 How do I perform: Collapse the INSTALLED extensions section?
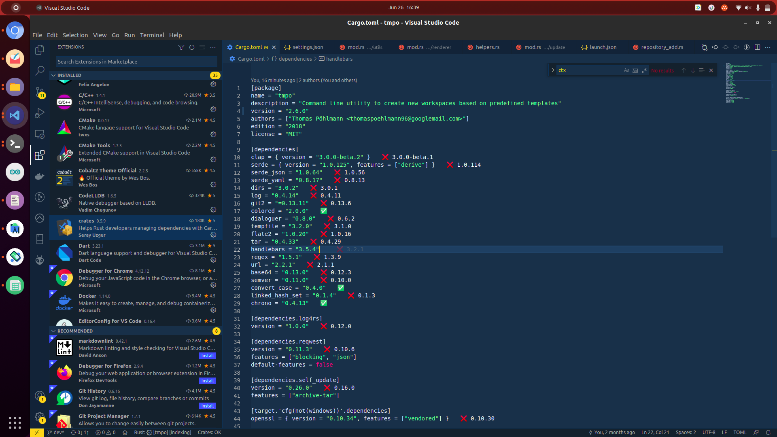point(53,75)
